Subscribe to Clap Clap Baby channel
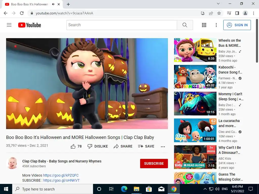The width and height of the screenshot is (259, 194). point(154,163)
